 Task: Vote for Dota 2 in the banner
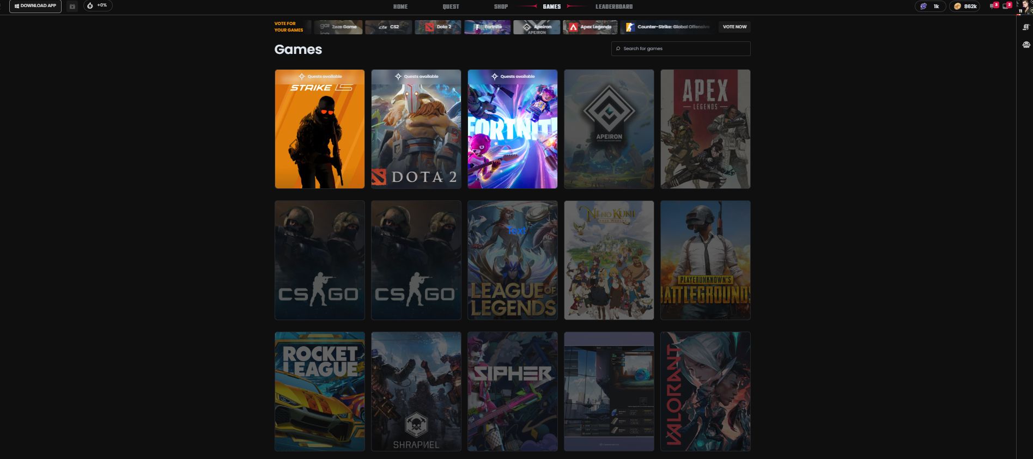(438, 27)
